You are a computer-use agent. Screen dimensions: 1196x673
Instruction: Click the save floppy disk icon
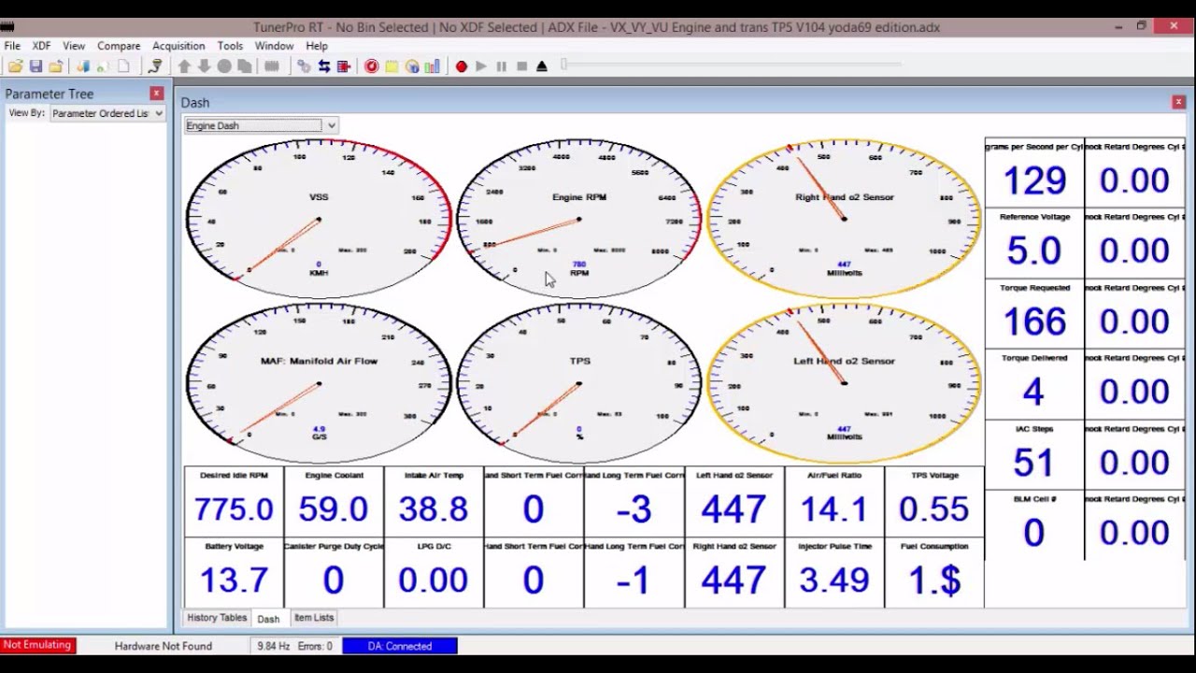[36, 66]
